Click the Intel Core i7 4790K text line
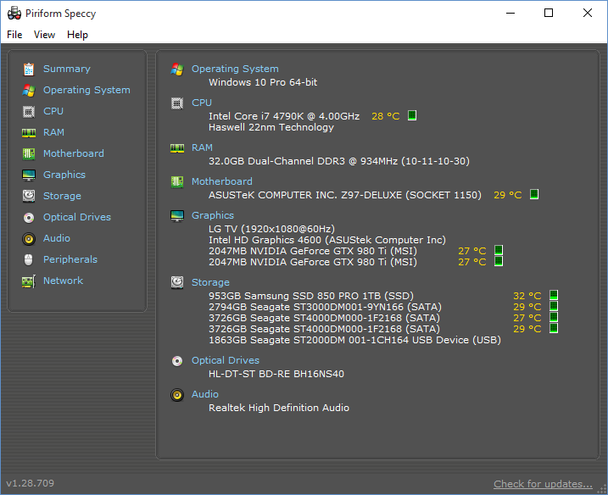This screenshot has width=608, height=495. coord(284,116)
